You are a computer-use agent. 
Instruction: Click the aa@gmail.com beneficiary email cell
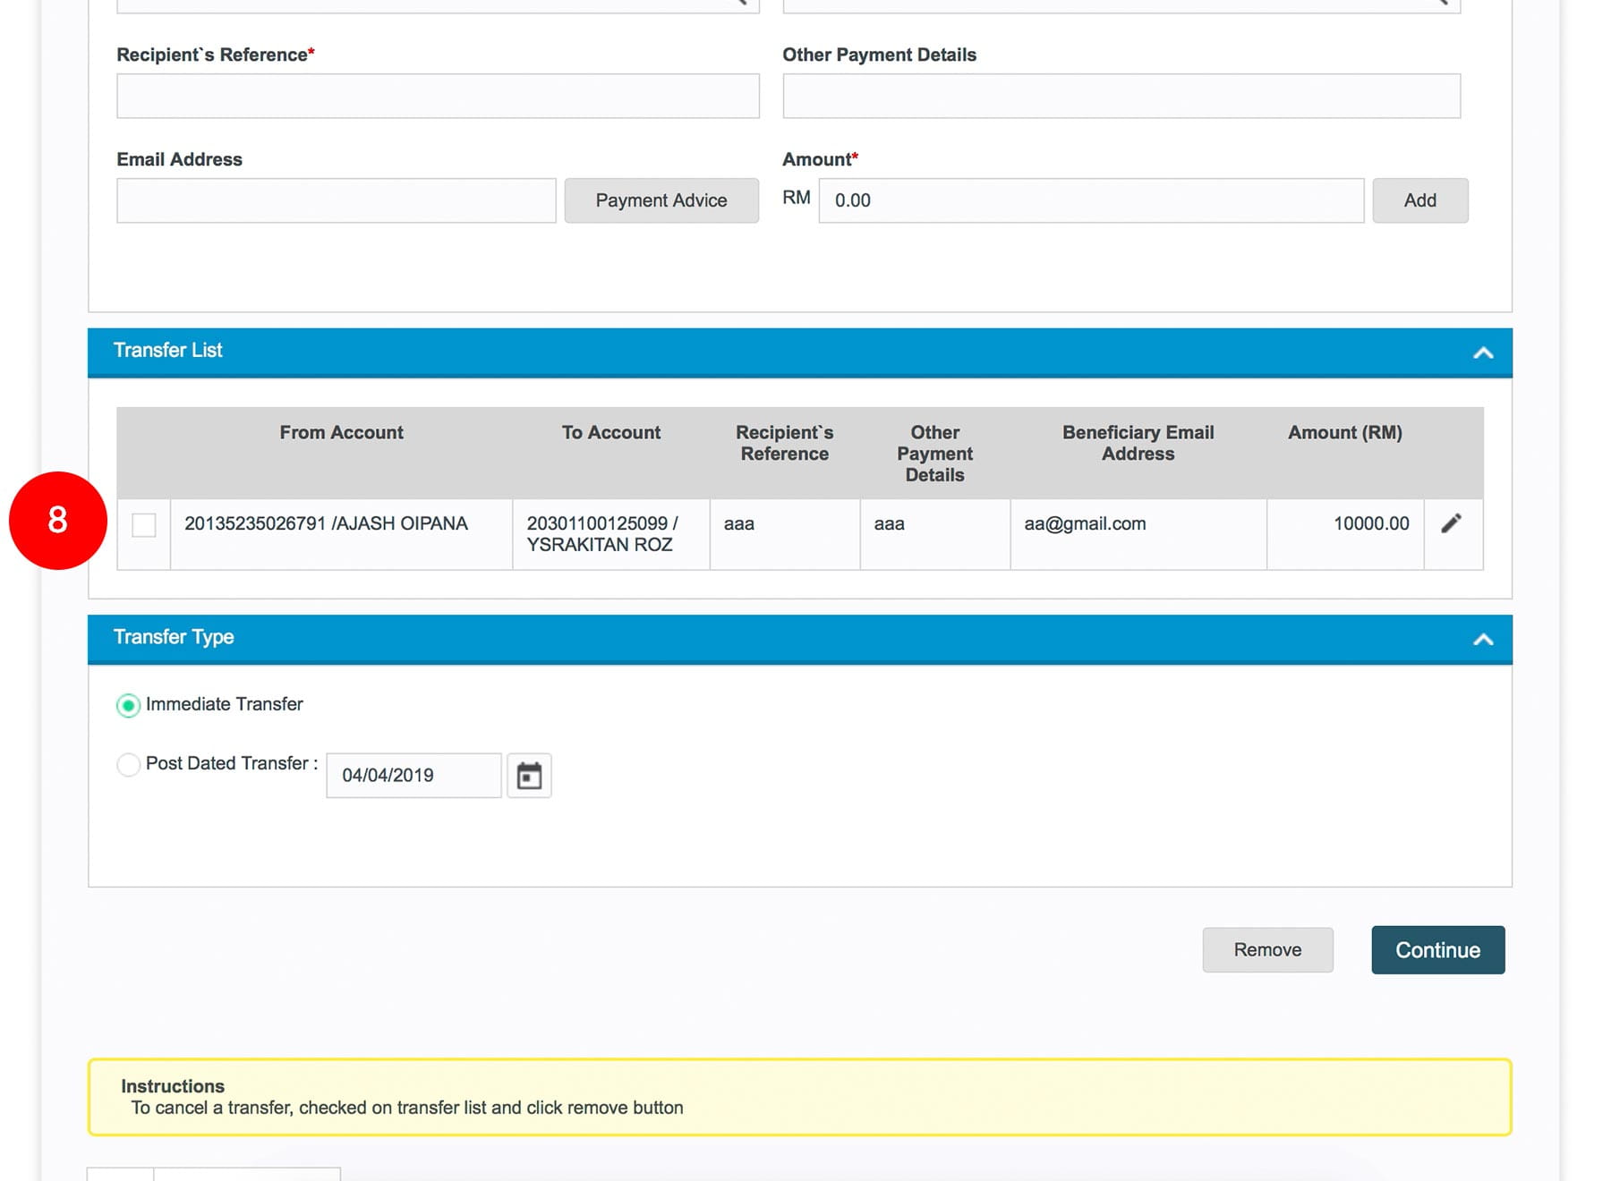pos(1085,524)
